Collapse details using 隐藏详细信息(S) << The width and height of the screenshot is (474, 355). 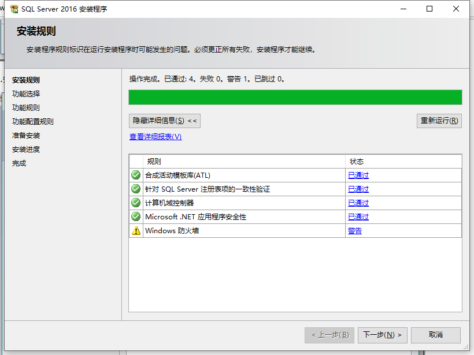click(164, 121)
